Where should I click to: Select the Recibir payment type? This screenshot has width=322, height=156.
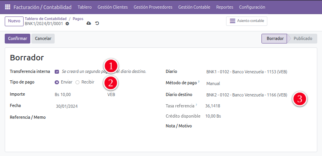(77, 82)
